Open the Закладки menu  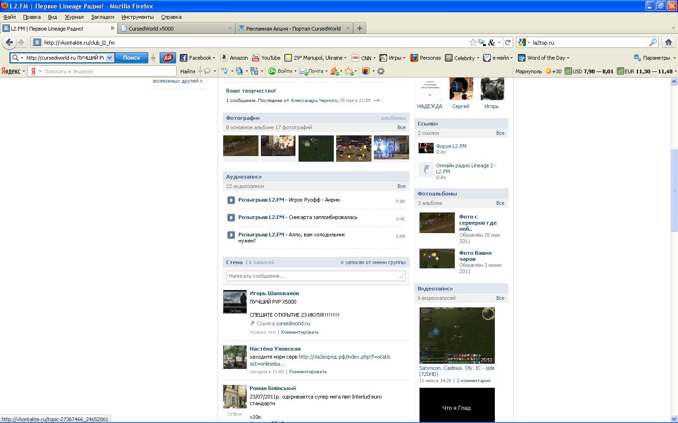[102, 17]
